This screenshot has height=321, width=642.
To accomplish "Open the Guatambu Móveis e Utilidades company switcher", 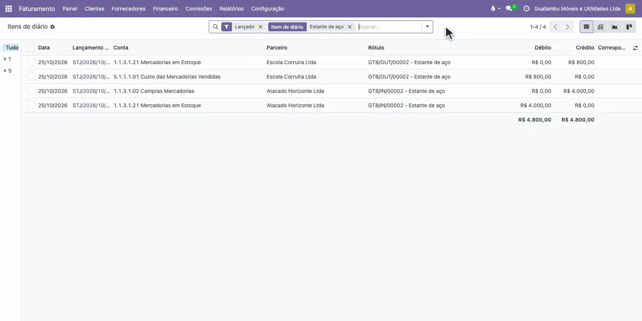I will (x=577, y=9).
